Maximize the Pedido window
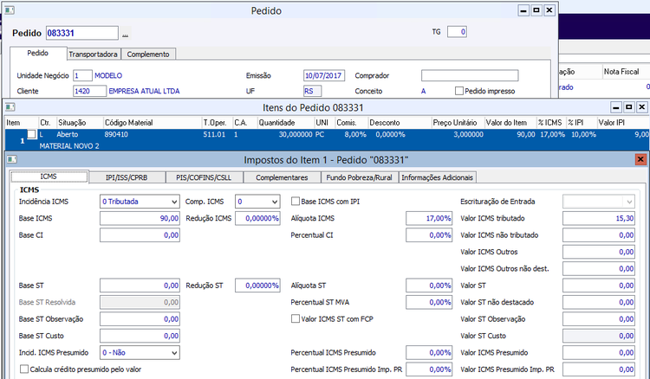Image resolution: width=650 pixels, height=379 pixels. pyautogui.click(x=535, y=9)
